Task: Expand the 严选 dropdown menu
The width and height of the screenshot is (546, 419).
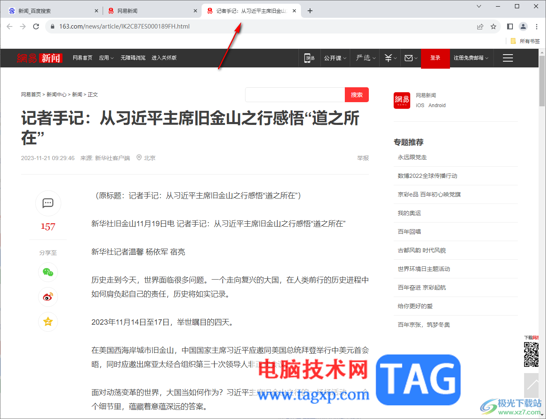Action: pos(364,58)
